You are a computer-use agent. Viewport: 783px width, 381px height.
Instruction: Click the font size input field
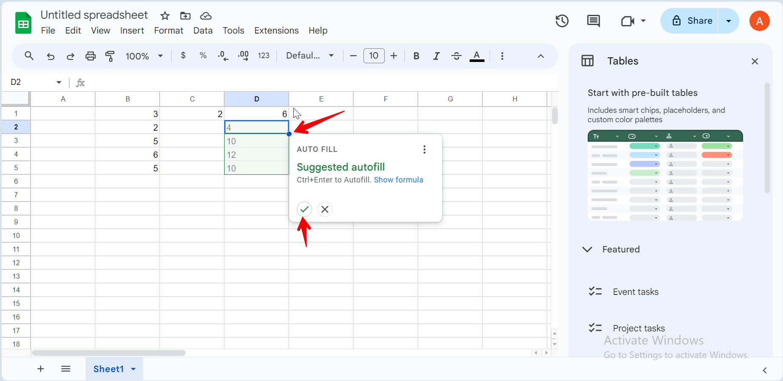(x=374, y=56)
